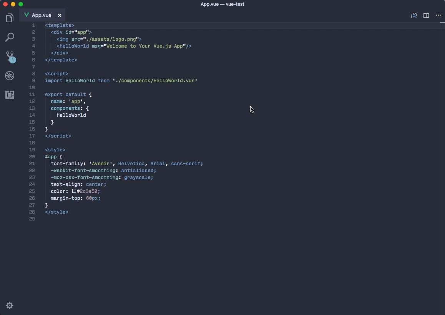Open the Manage gear menu

point(10,305)
